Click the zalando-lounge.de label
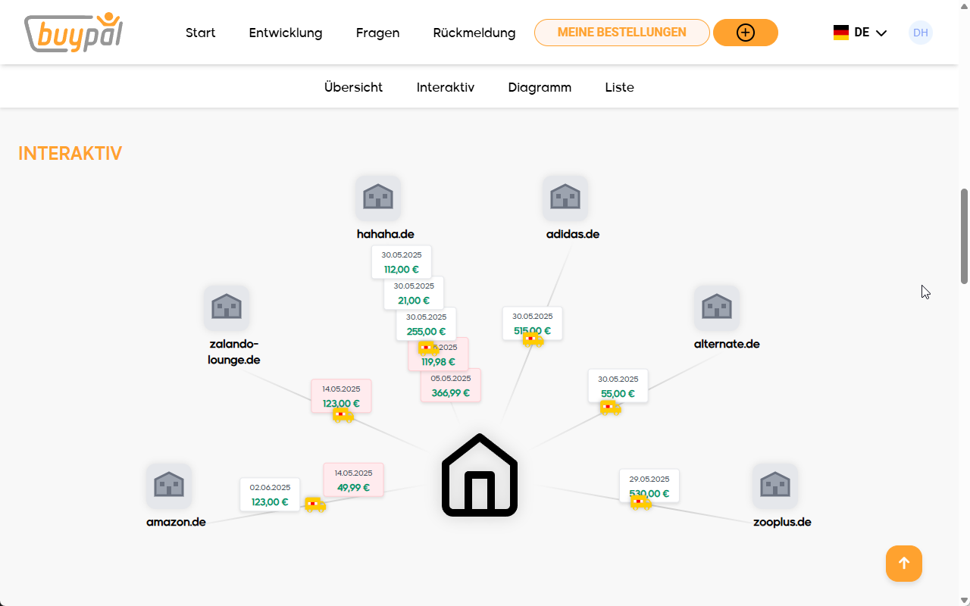This screenshot has height=606, width=970. click(x=234, y=352)
